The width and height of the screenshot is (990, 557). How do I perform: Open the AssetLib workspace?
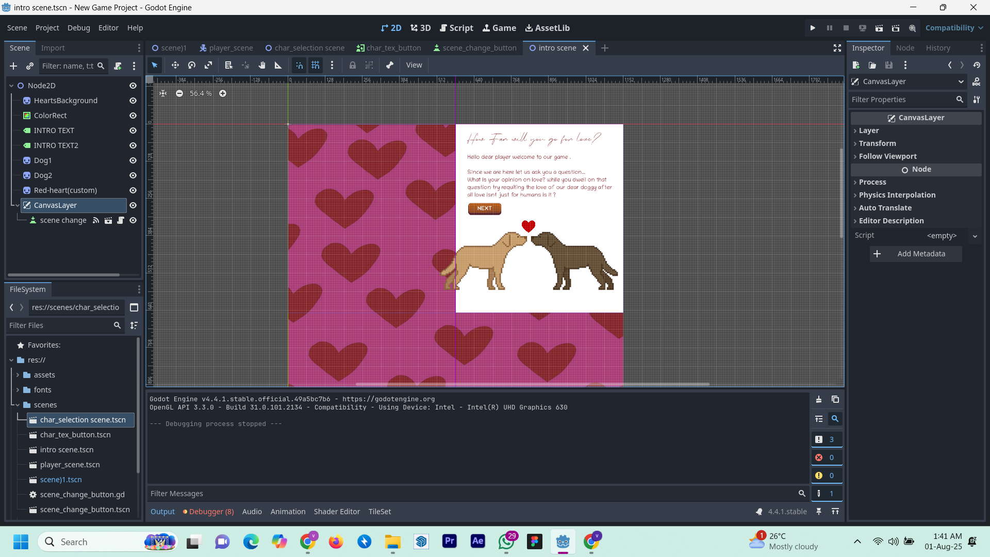click(x=547, y=28)
